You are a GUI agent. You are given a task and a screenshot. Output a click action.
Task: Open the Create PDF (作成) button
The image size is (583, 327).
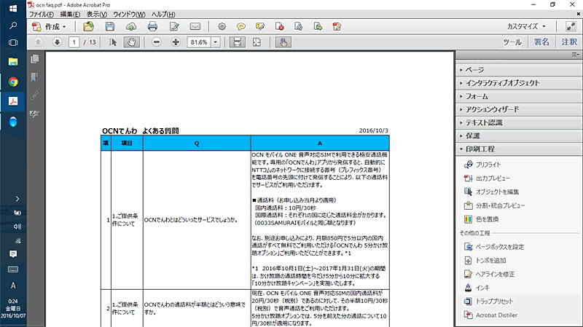[x=49, y=27]
